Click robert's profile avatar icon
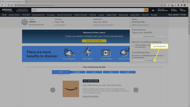The width and height of the screenshot is (190, 107). point(25,22)
